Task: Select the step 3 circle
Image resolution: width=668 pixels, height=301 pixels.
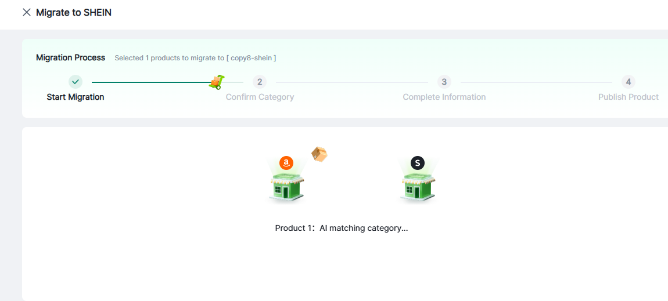Action: [444, 82]
